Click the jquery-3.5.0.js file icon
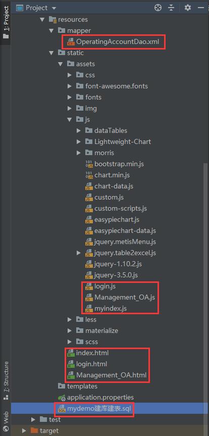Viewport: 209px width, 436px height. [89, 275]
